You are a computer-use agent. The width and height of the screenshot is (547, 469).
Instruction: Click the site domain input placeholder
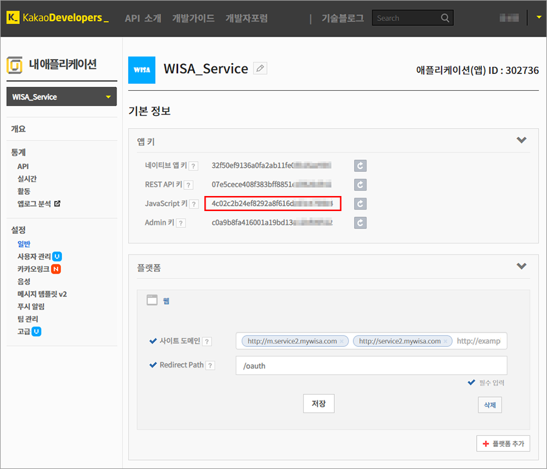(478, 341)
